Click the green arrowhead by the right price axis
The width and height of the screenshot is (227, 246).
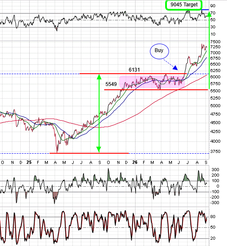209,14
